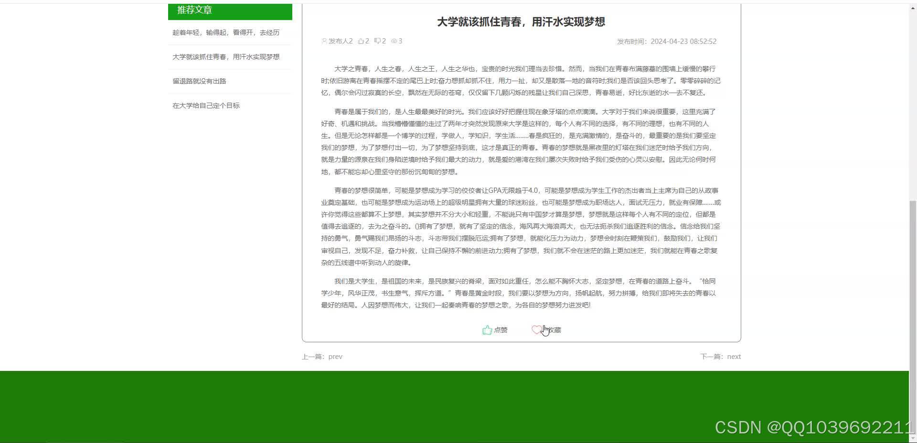Go to next article via next link
Screen dimensions: 917x443
(734, 357)
